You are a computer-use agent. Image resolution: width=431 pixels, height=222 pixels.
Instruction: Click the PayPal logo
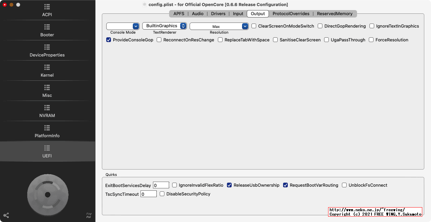pyautogui.click(x=89, y=215)
